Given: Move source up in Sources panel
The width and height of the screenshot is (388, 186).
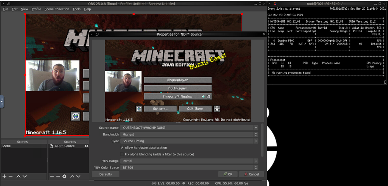Looking at the screenshot, I should 72,176.
